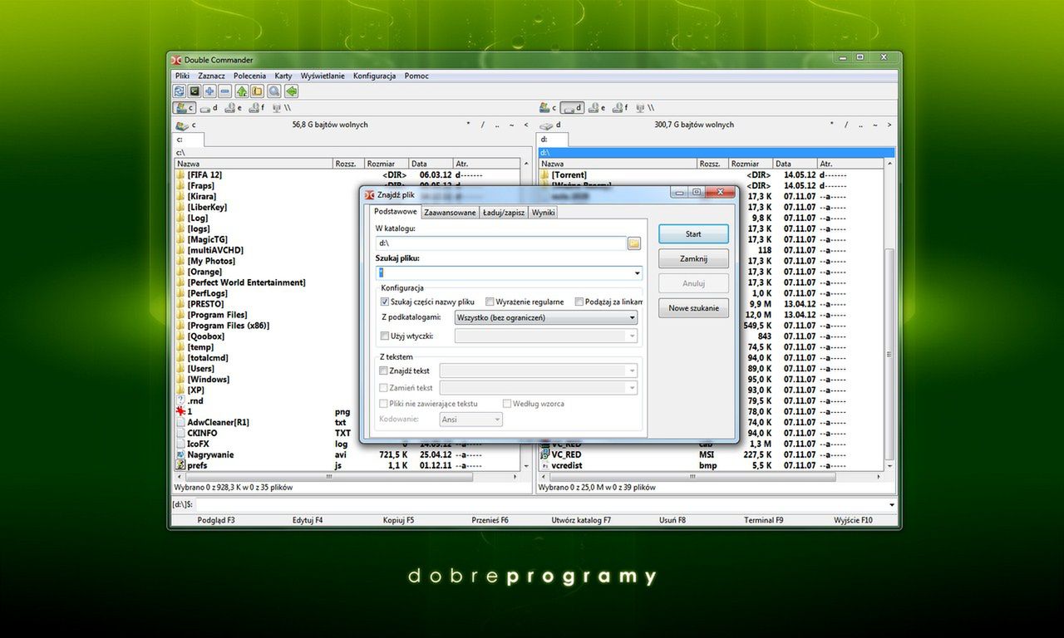The image size is (1064, 638).
Task: Open the Polecenia menu
Action: (250, 76)
